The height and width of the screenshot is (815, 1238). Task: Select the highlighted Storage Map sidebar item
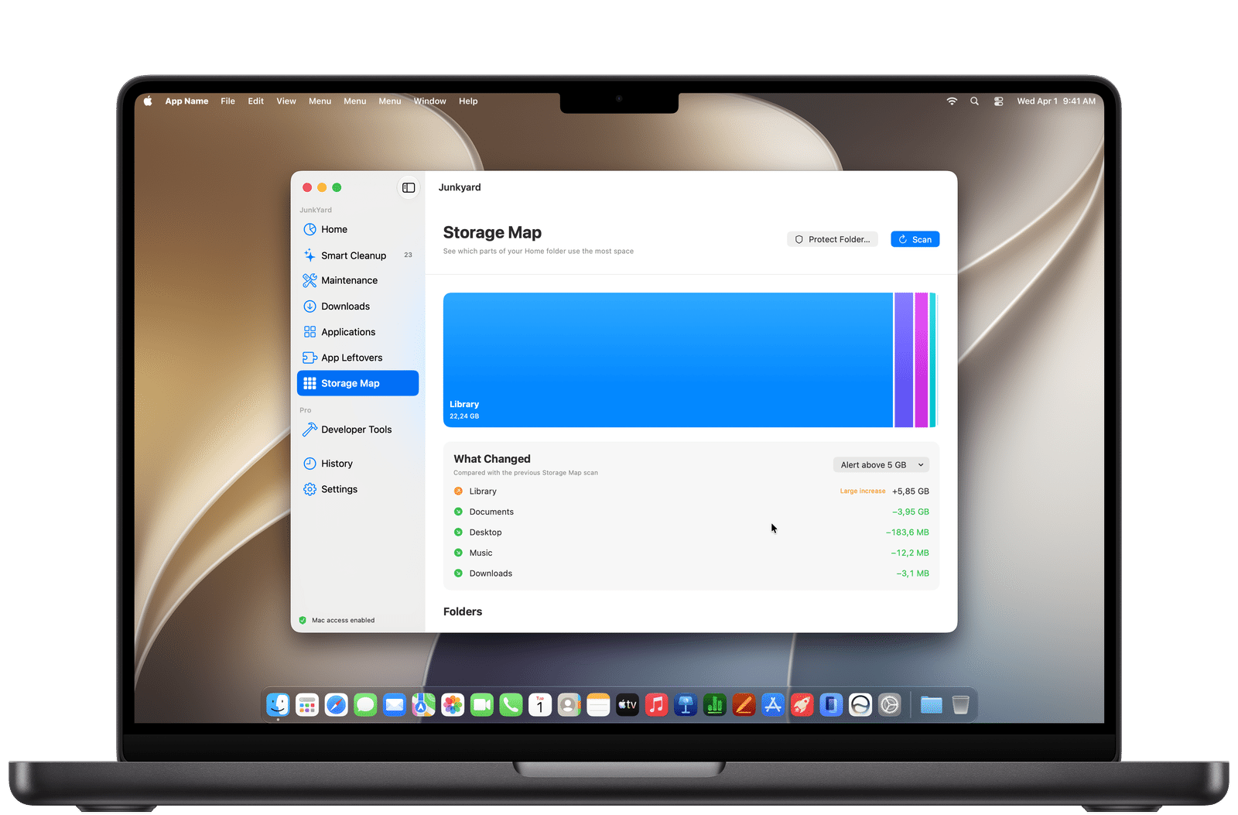357,383
